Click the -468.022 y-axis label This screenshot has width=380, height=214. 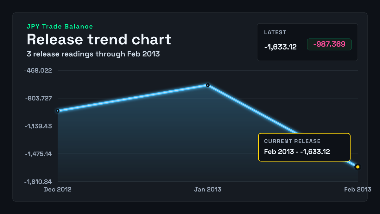tap(38, 70)
